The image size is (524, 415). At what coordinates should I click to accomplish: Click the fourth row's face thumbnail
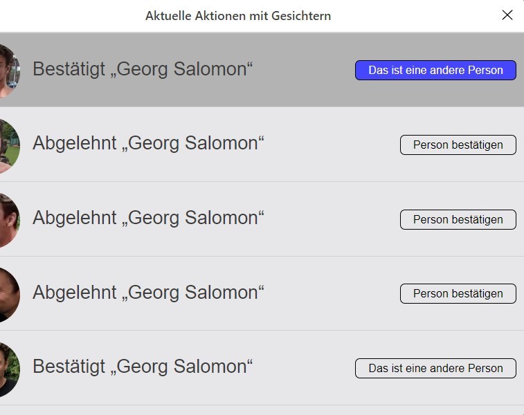click(x=9, y=294)
